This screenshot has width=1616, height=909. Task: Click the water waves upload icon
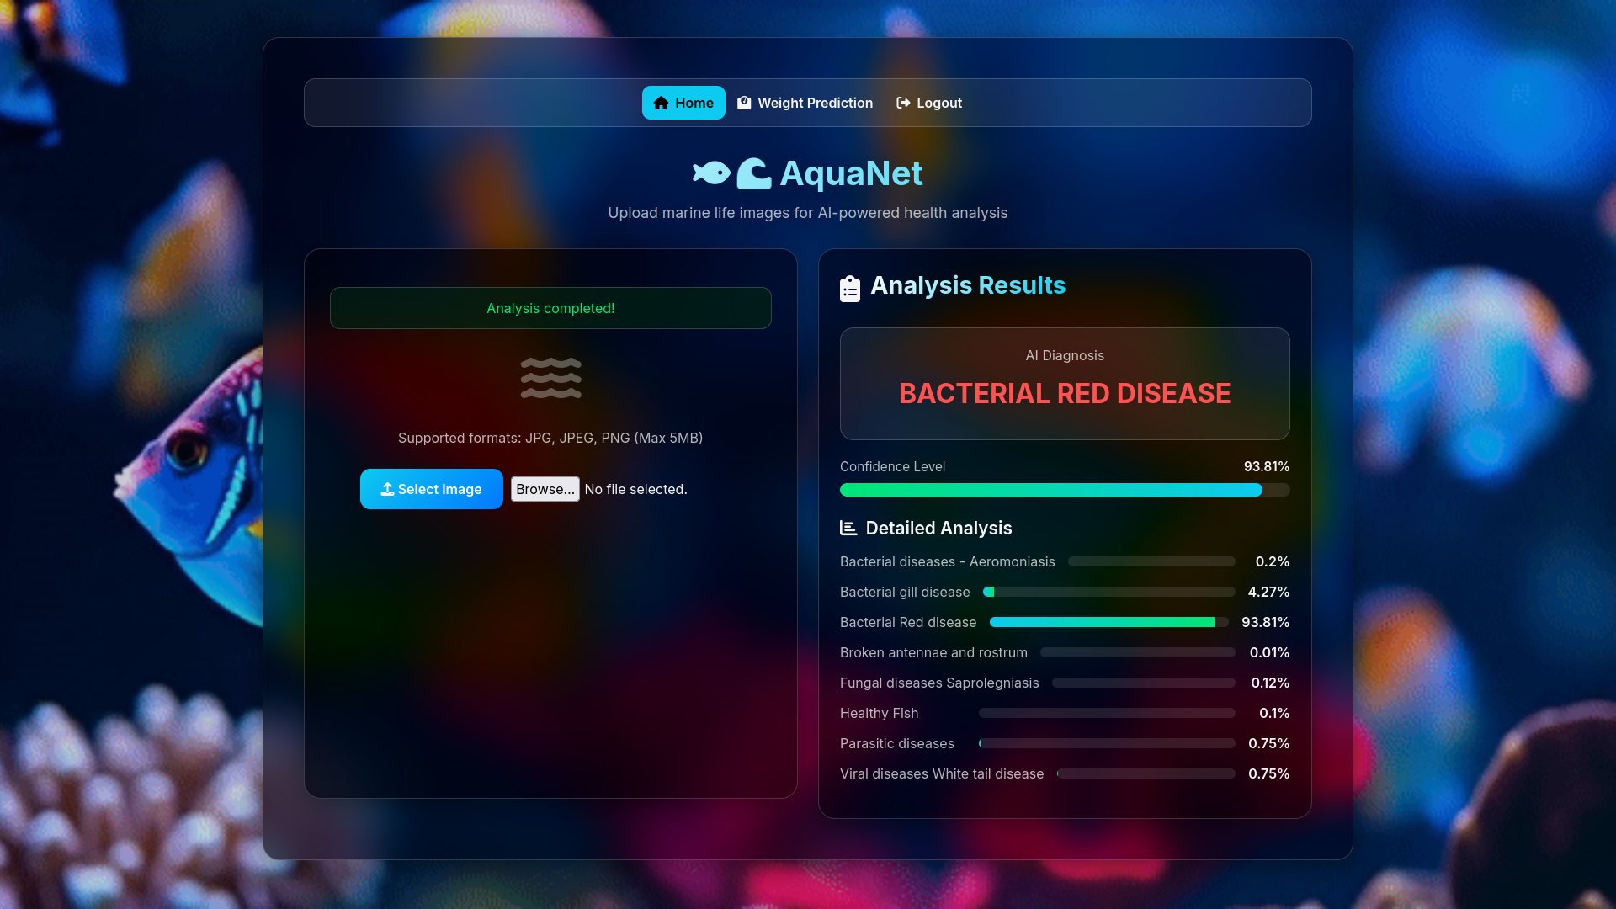pos(550,378)
